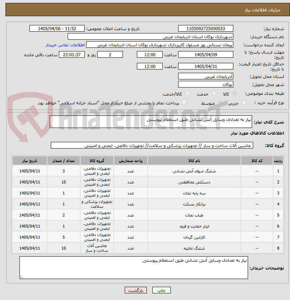Image resolution: width=290 pixels, height=300 pixels.
Task: Click the remaining time 22:01:37 field
Action: tap(72, 55)
